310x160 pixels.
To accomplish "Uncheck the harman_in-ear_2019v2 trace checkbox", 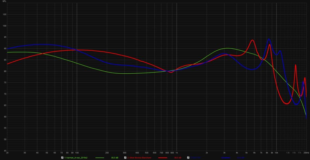I will (x=62, y=158).
